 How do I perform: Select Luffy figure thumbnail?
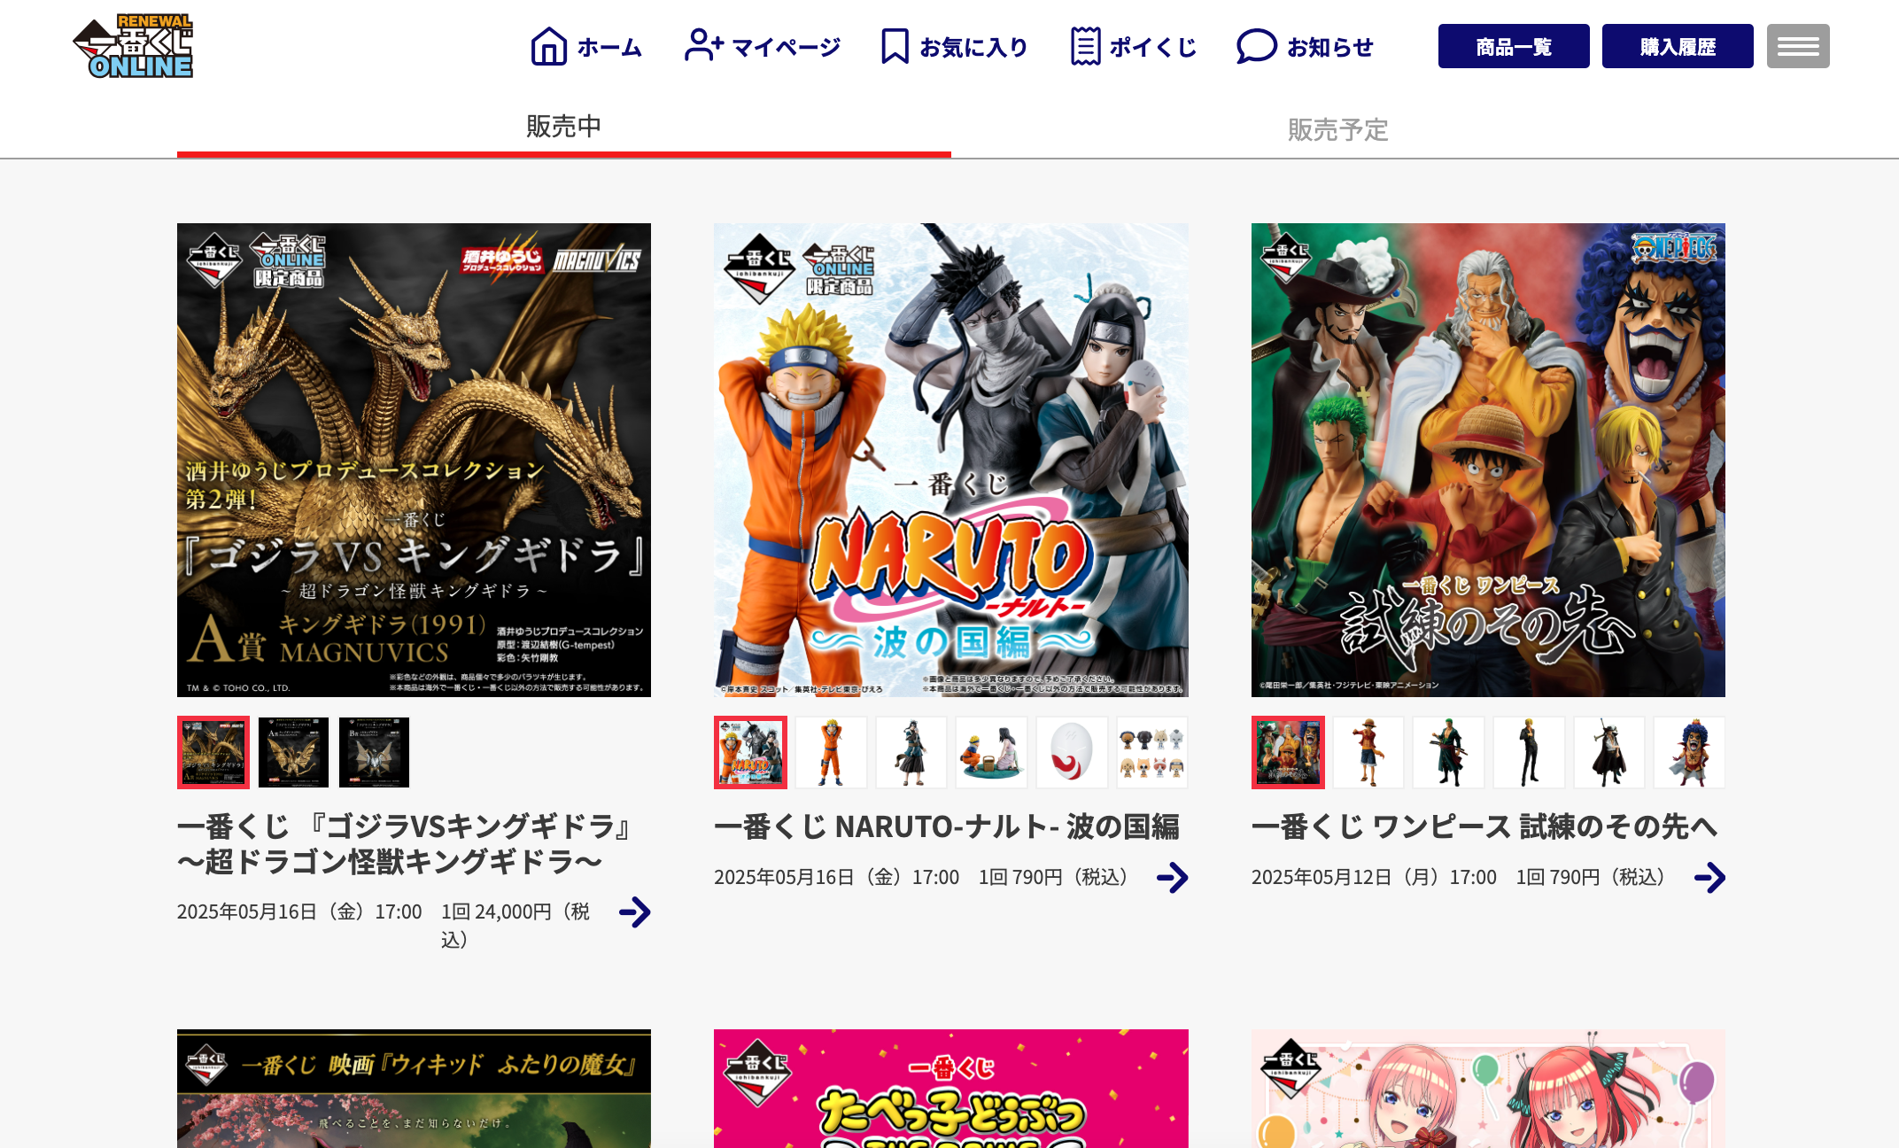pyautogui.click(x=1368, y=752)
